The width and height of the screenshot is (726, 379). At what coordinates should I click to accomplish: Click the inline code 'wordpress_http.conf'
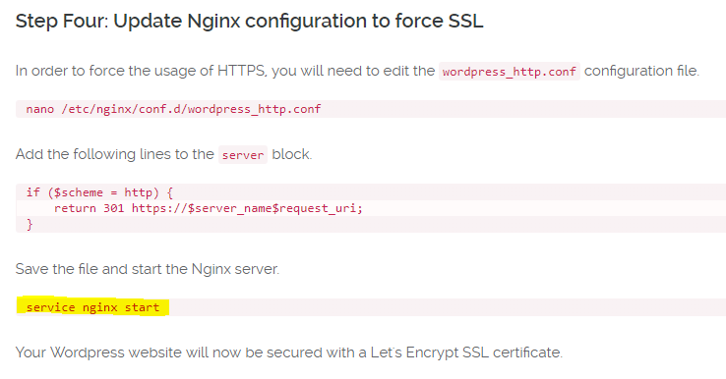(510, 72)
